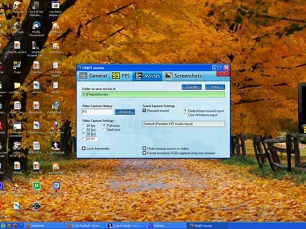This screenshot has width=306, height=229.
Task: Click the first quick launch Firefox icon
Action: coord(9,226)
